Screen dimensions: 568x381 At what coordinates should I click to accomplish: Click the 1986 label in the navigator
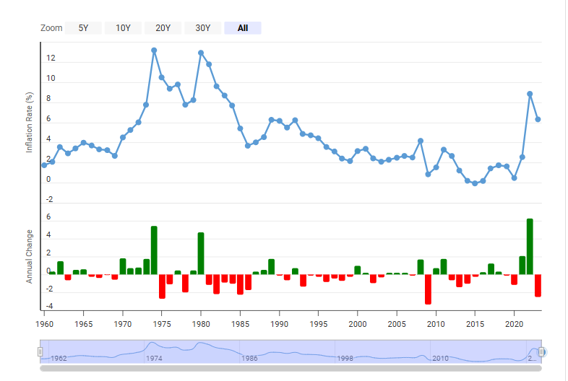point(249,358)
